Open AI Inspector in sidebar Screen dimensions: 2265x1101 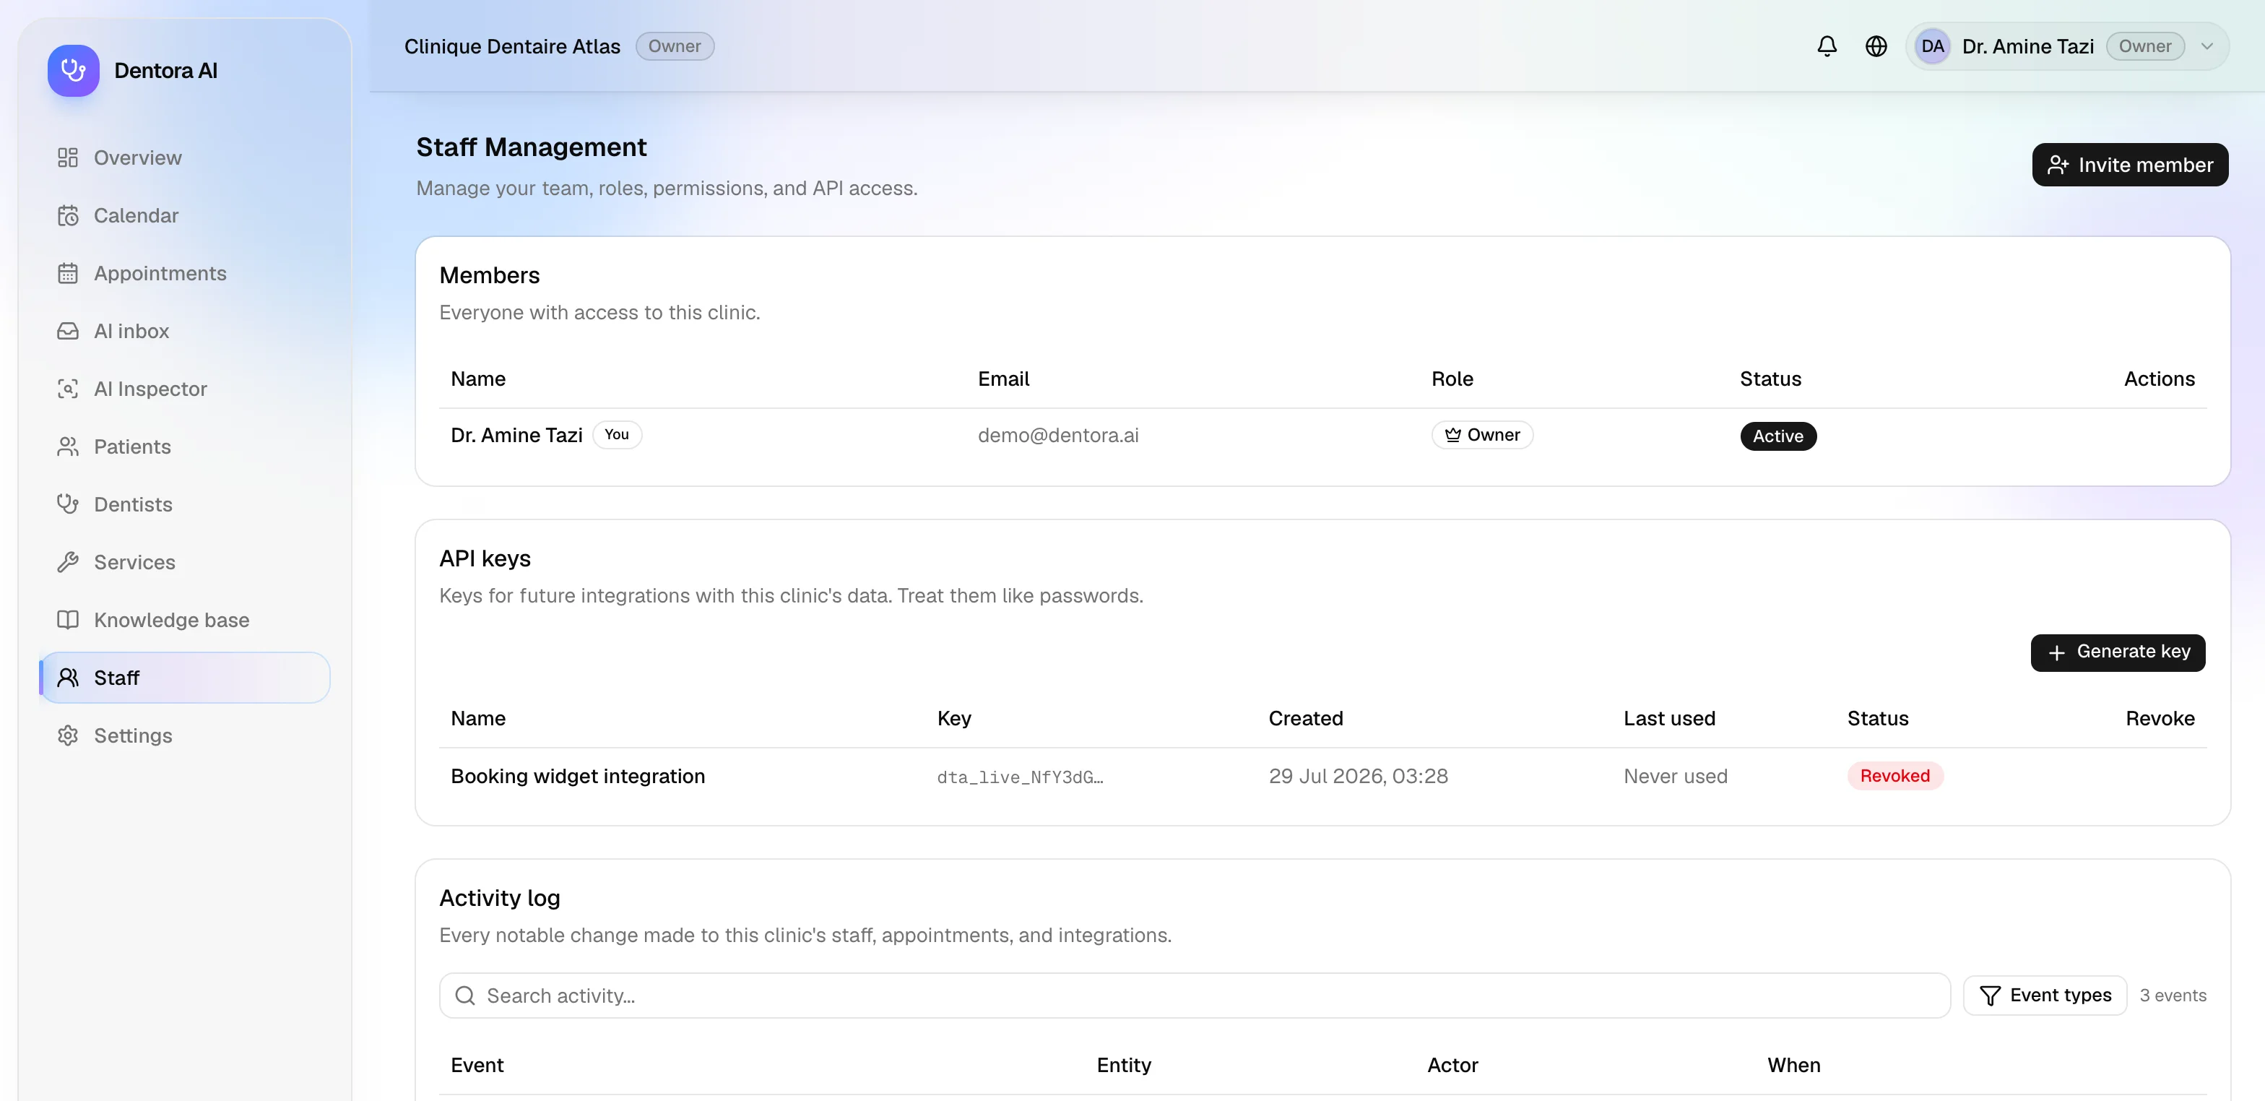coord(185,389)
